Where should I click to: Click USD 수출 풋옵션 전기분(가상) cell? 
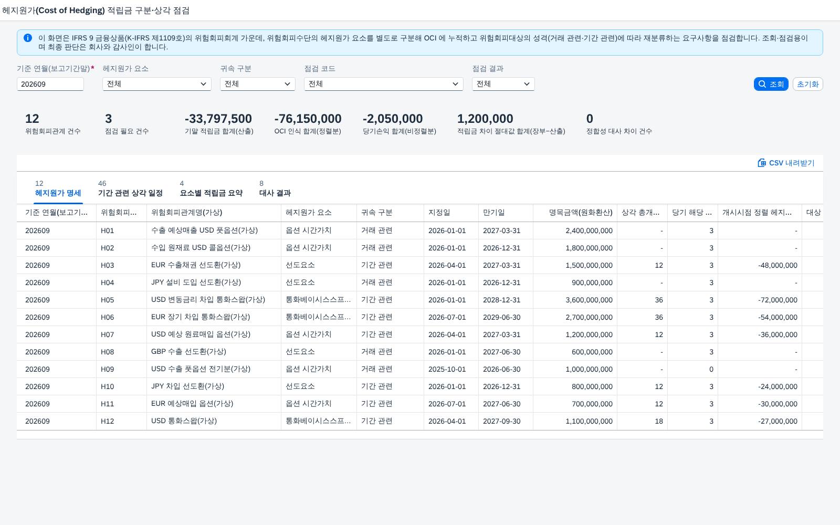tap(214, 369)
